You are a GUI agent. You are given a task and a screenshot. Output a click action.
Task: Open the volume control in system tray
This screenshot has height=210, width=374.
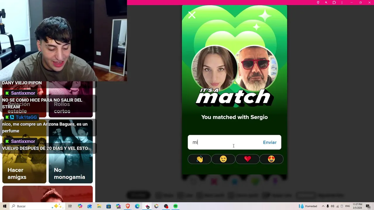point(333,206)
